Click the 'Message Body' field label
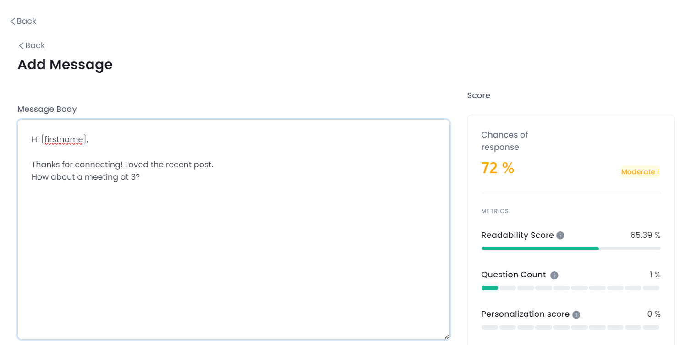This screenshot has width=696, height=347. [47, 109]
